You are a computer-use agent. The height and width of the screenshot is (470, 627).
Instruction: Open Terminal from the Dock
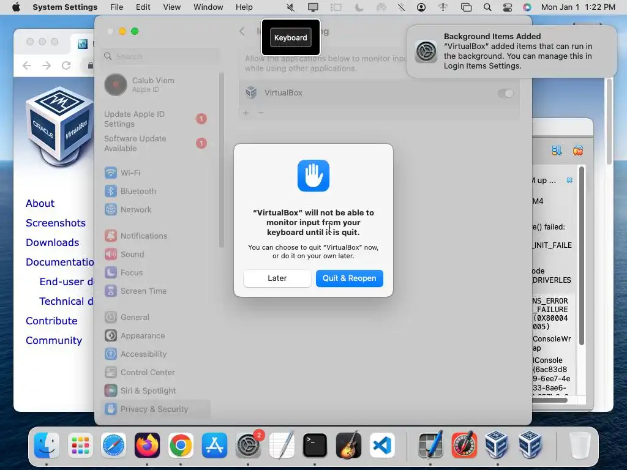315,445
